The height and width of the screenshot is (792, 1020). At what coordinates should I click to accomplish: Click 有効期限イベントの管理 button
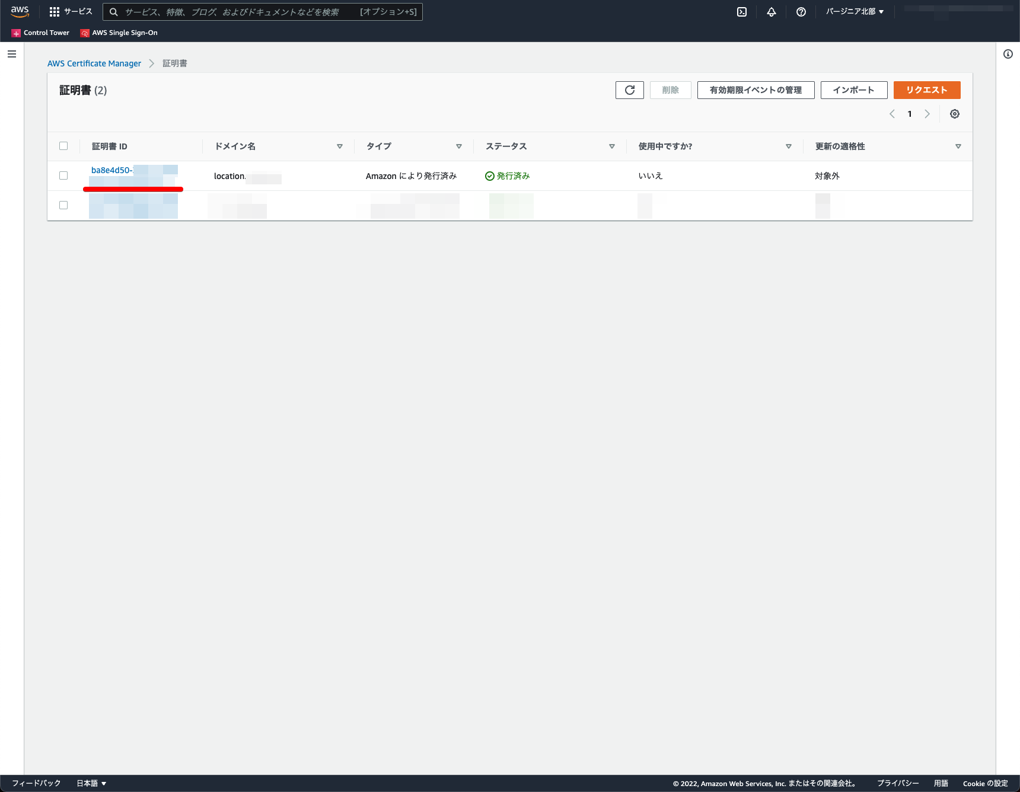coord(756,90)
